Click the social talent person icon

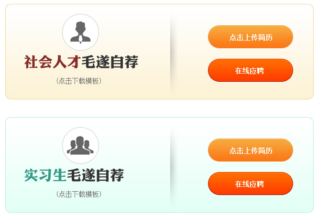[x=80, y=32]
